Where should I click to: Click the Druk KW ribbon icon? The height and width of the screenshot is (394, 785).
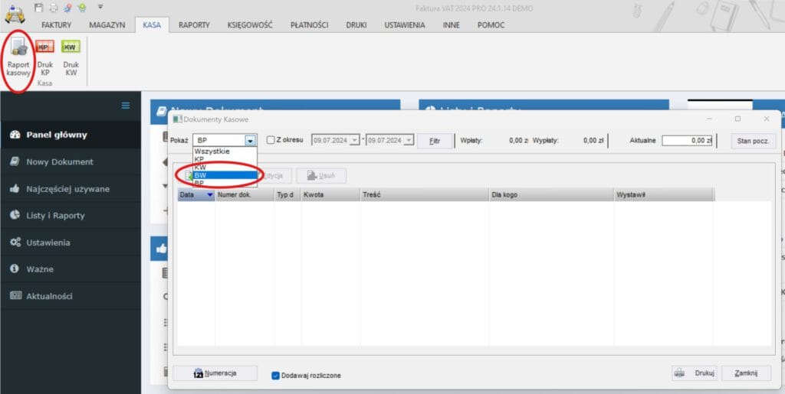[x=71, y=57]
